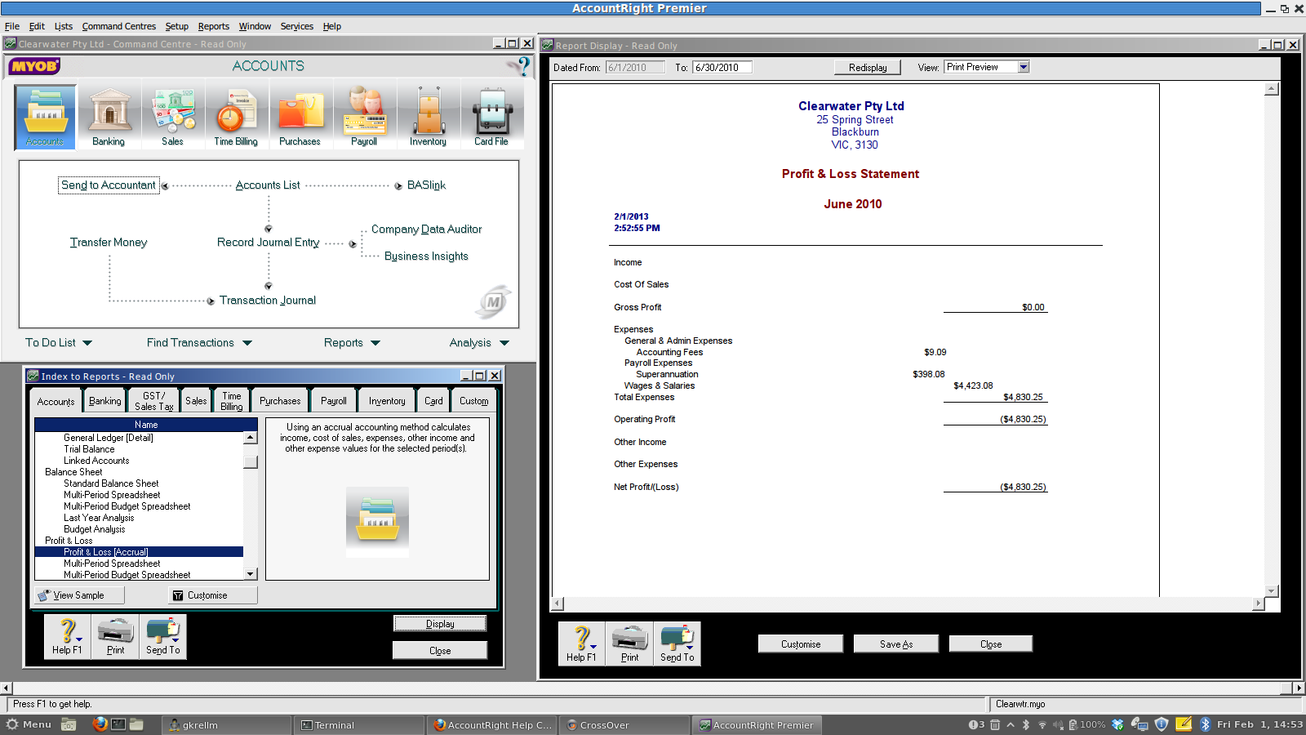Open the Time Billing command centre icon

click(236, 117)
